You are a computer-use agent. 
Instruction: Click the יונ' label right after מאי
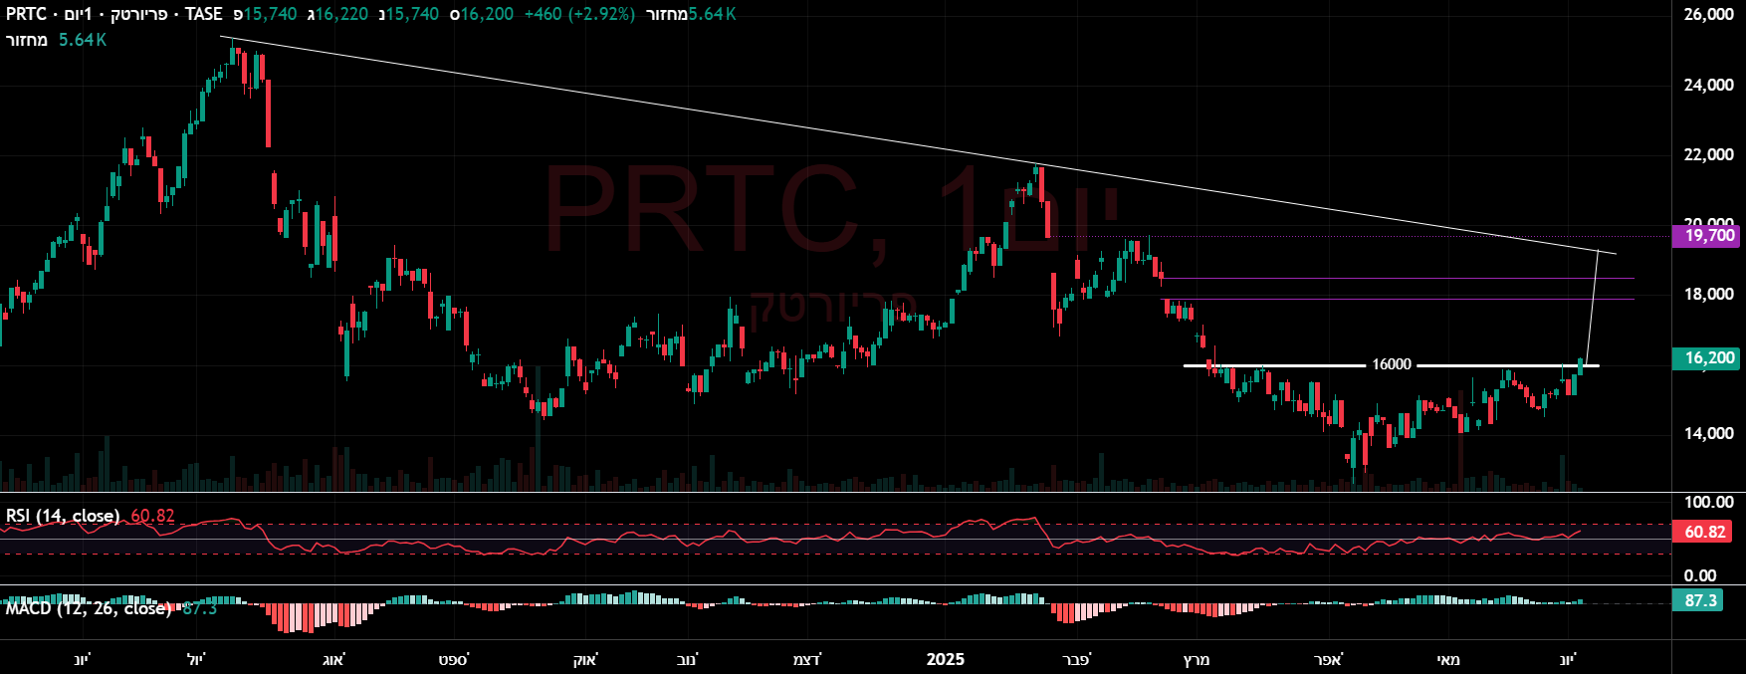click(1568, 659)
